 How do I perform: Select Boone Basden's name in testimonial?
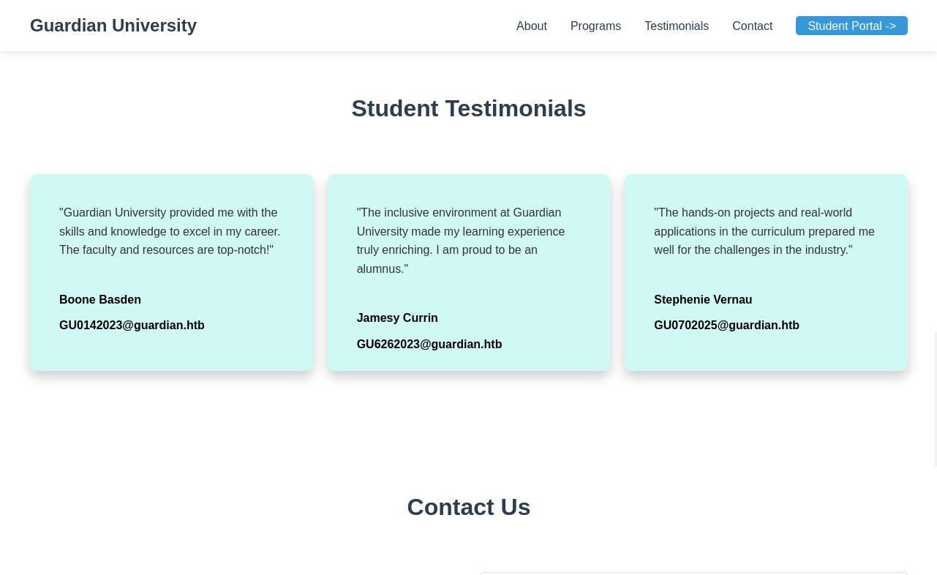click(99, 299)
